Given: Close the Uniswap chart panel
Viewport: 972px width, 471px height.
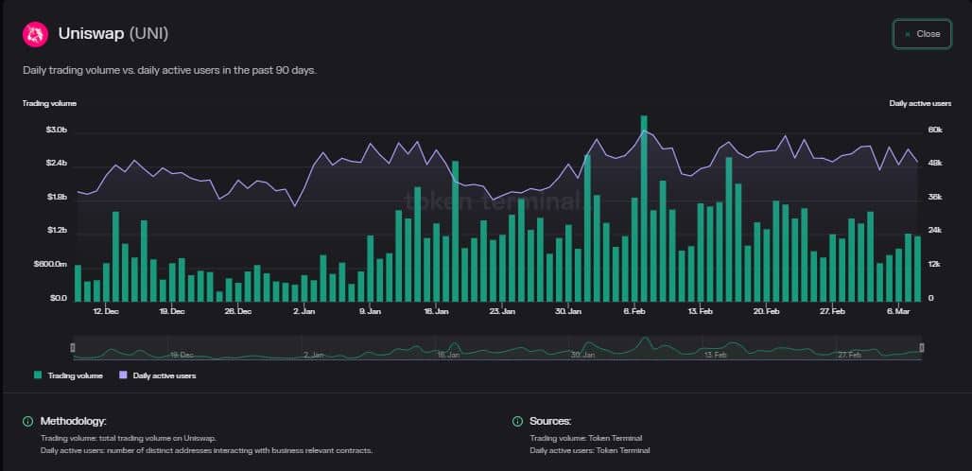Looking at the screenshot, I should (922, 34).
